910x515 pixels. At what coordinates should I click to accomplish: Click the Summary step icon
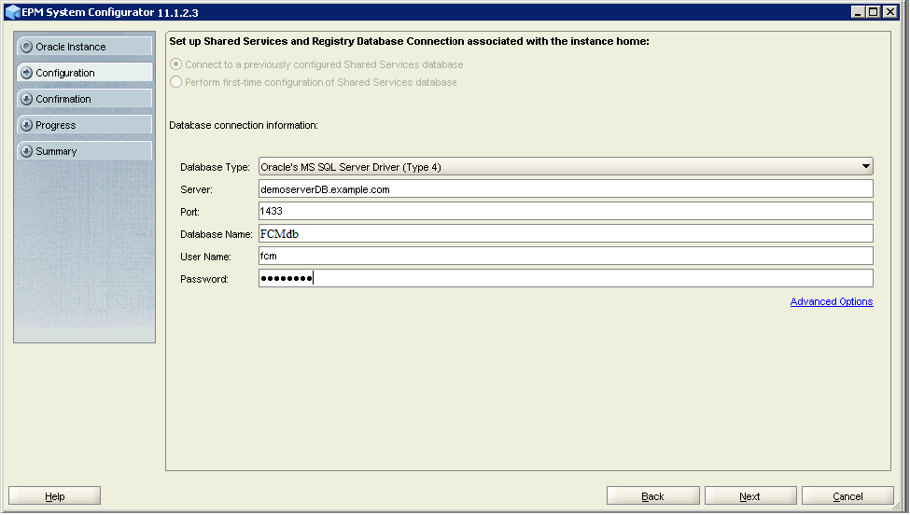[26, 151]
